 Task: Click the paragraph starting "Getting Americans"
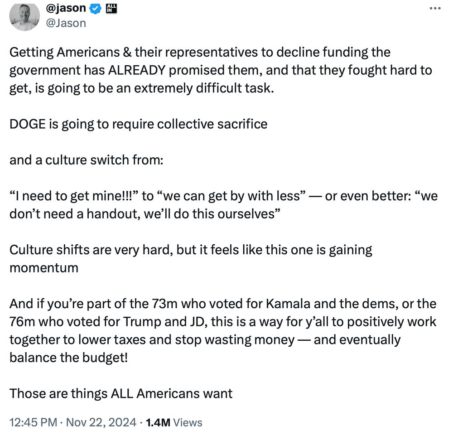[x=221, y=70]
